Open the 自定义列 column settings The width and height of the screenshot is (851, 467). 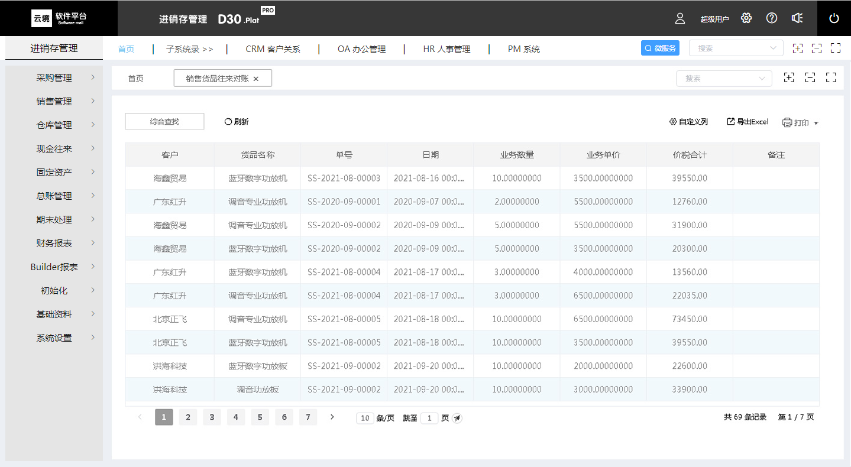[x=688, y=122]
